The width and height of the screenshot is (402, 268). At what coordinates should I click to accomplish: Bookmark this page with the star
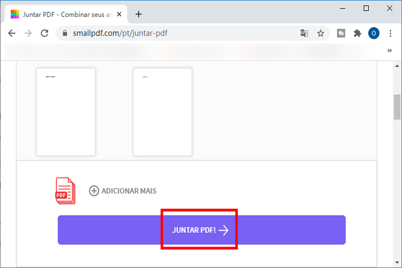coord(321,33)
